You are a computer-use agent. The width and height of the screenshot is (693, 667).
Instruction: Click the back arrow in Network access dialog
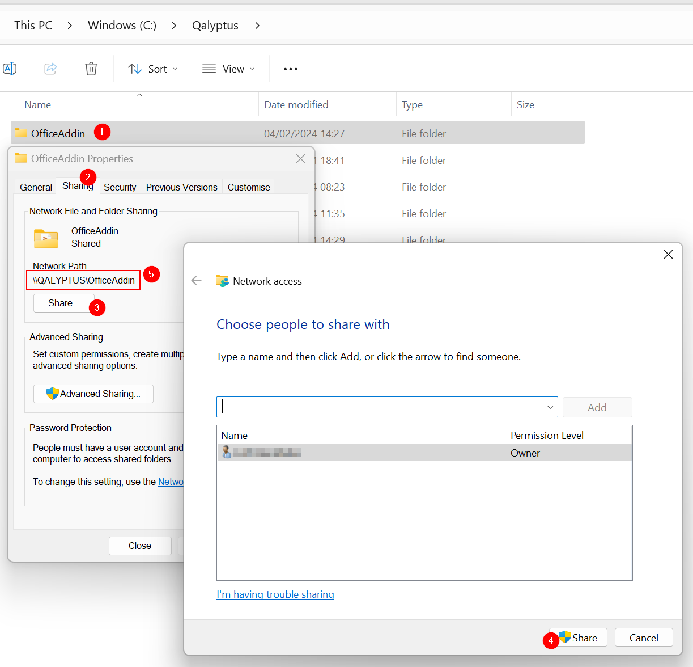coord(196,280)
